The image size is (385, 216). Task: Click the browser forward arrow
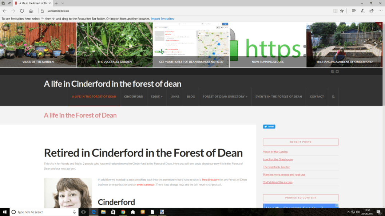pos(13,11)
